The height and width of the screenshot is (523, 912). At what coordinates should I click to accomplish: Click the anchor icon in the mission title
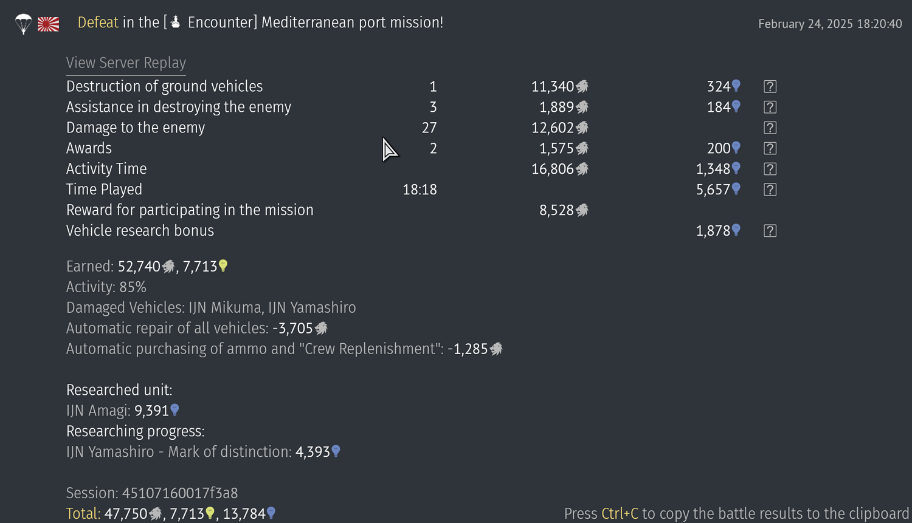(174, 22)
